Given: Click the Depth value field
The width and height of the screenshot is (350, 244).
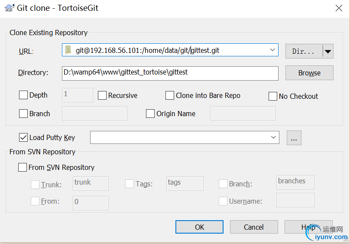Looking at the screenshot, I should coord(78,95).
